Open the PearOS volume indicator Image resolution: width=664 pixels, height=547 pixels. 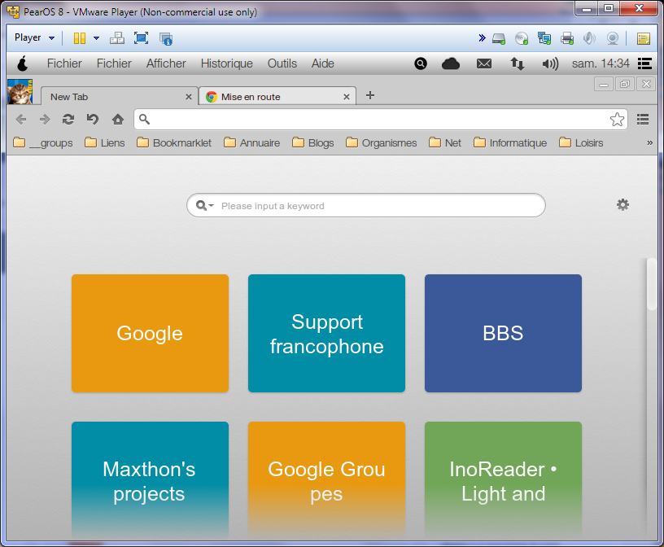pyautogui.click(x=550, y=64)
